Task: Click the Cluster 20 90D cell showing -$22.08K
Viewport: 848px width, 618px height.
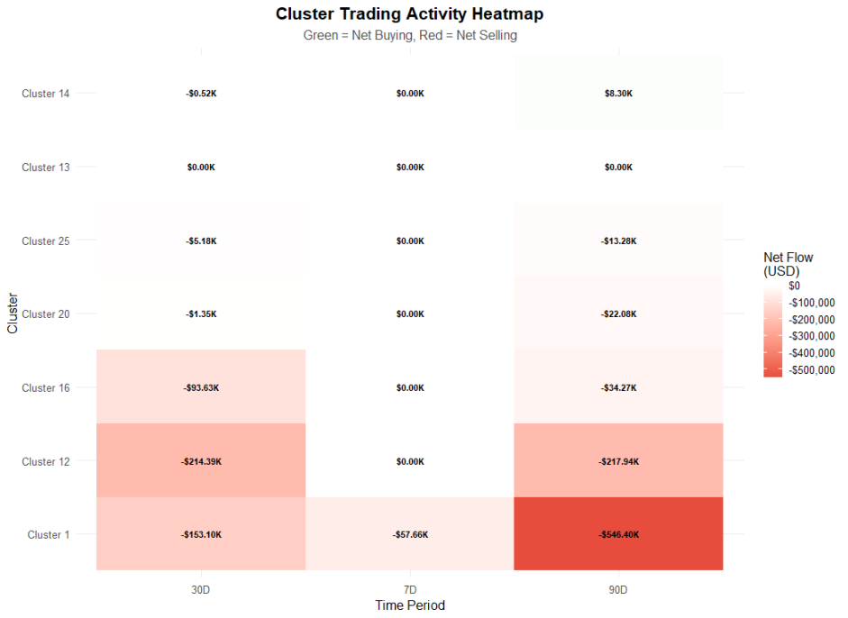Action: click(618, 314)
